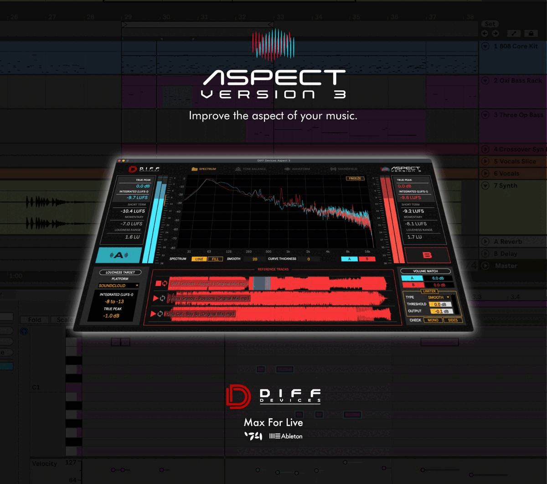Enable the FREEZE spectrum toggle
This screenshot has height=484, width=547.
point(355,178)
